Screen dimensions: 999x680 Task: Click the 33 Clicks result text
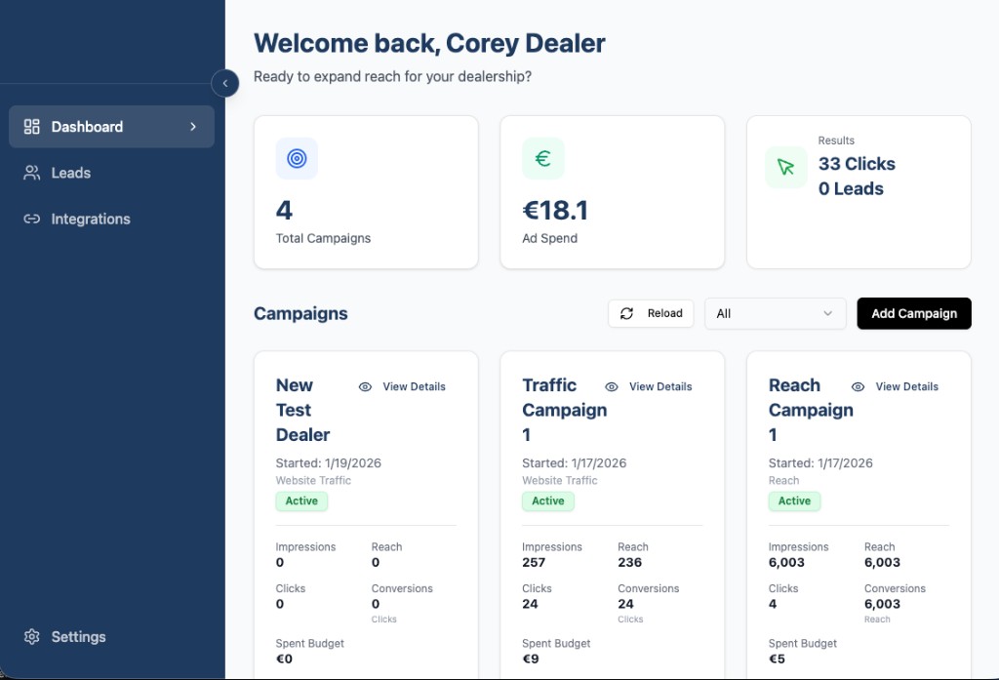[857, 164]
